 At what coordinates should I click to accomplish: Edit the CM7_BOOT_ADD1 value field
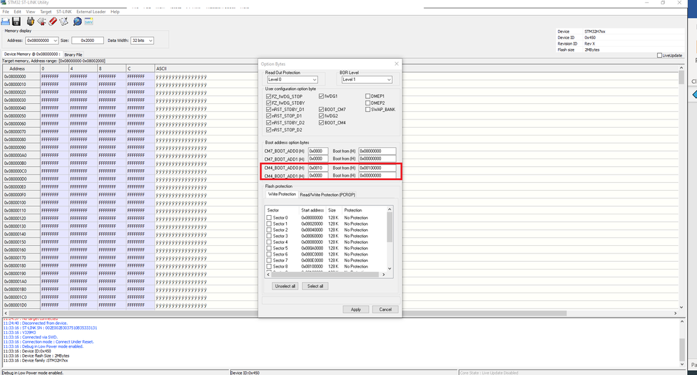318,159
